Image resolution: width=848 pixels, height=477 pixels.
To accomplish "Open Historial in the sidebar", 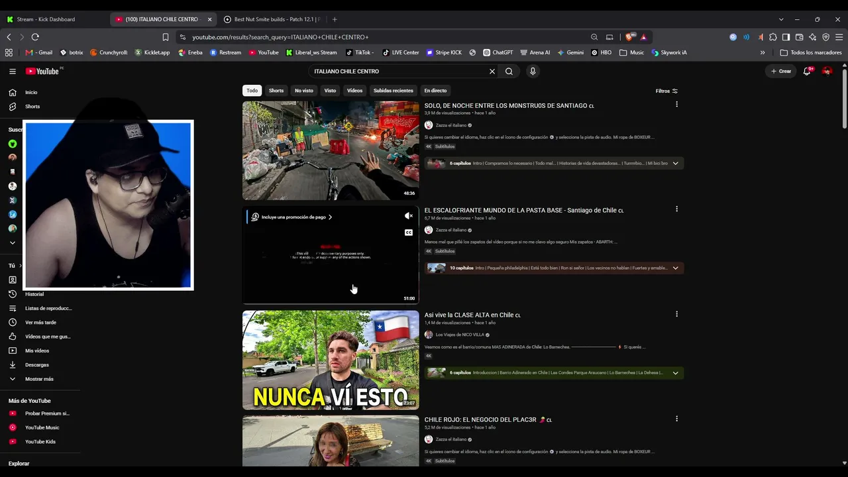I will tap(34, 294).
